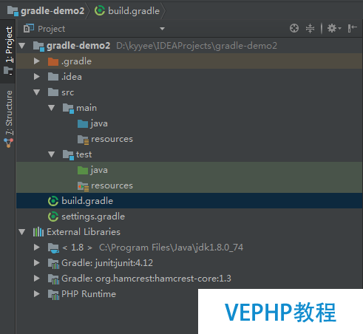Toggle the Structure side tool tab
Screen dimensions: 363x334
[9, 119]
